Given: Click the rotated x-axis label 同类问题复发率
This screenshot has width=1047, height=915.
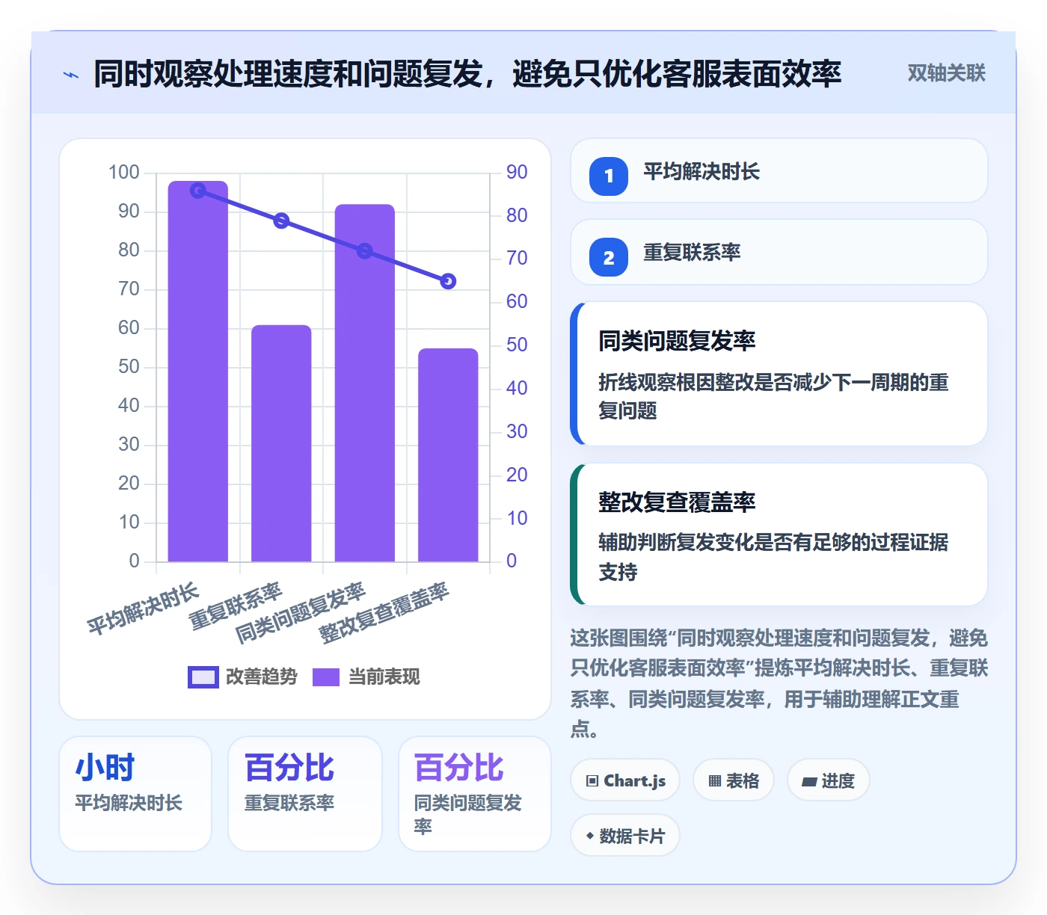Looking at the screenshot, I should (x=301, y=613).
